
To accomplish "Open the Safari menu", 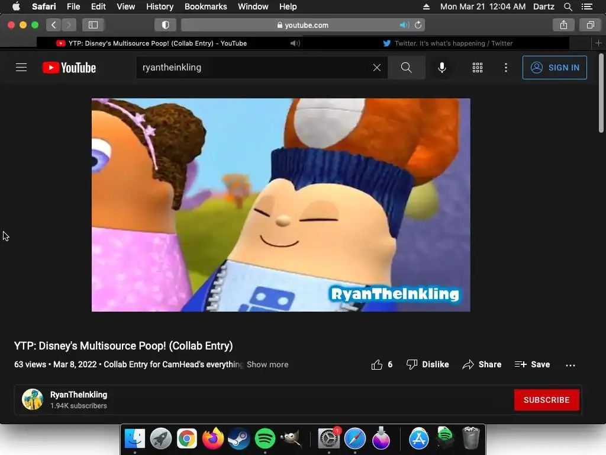I will coord(44,7).
